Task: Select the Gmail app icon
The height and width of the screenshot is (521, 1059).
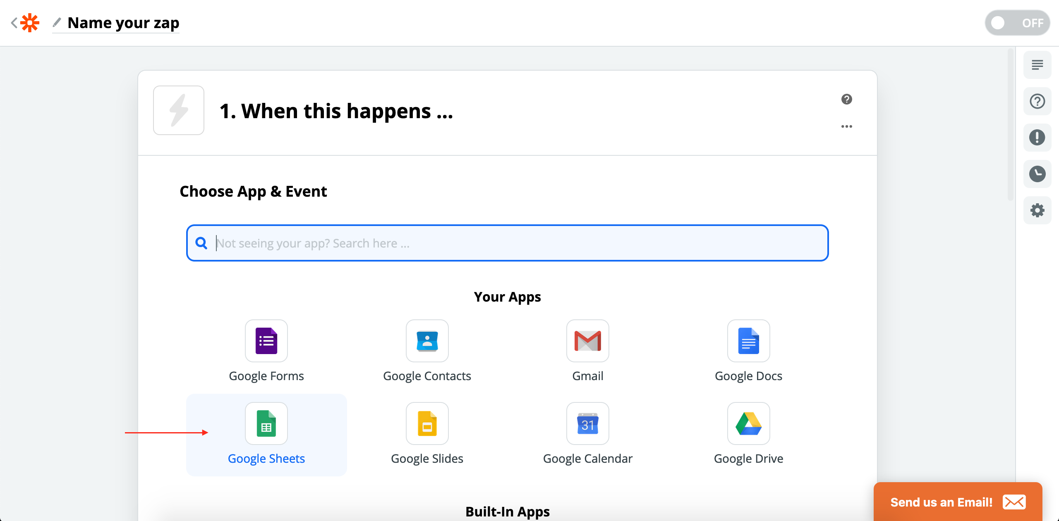Action: (587, 341)
